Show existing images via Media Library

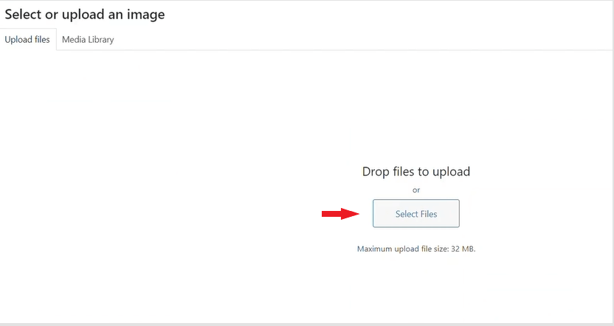(88, 40)
